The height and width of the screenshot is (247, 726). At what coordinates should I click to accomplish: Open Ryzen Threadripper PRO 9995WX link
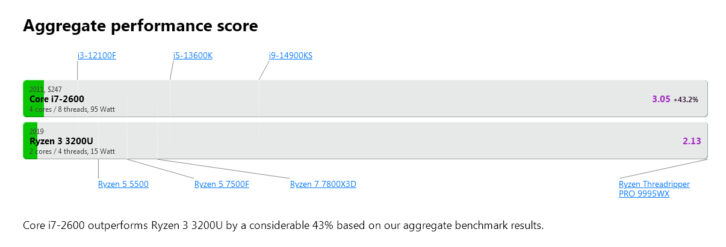coord(654,189)
